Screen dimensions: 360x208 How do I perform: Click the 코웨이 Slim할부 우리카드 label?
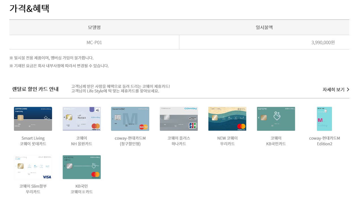tap(33, 189)
